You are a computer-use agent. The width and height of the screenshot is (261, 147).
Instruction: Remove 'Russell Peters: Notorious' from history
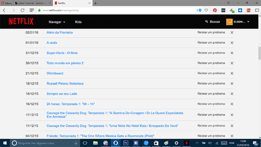232,84
